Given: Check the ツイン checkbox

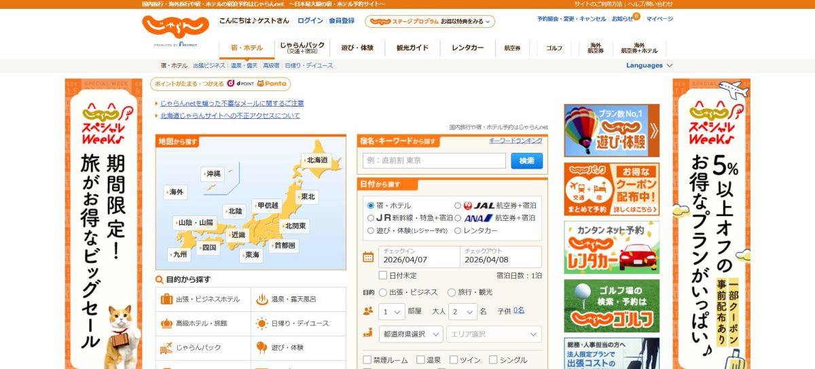Looking at the screenshot, I should coord(454,360).
